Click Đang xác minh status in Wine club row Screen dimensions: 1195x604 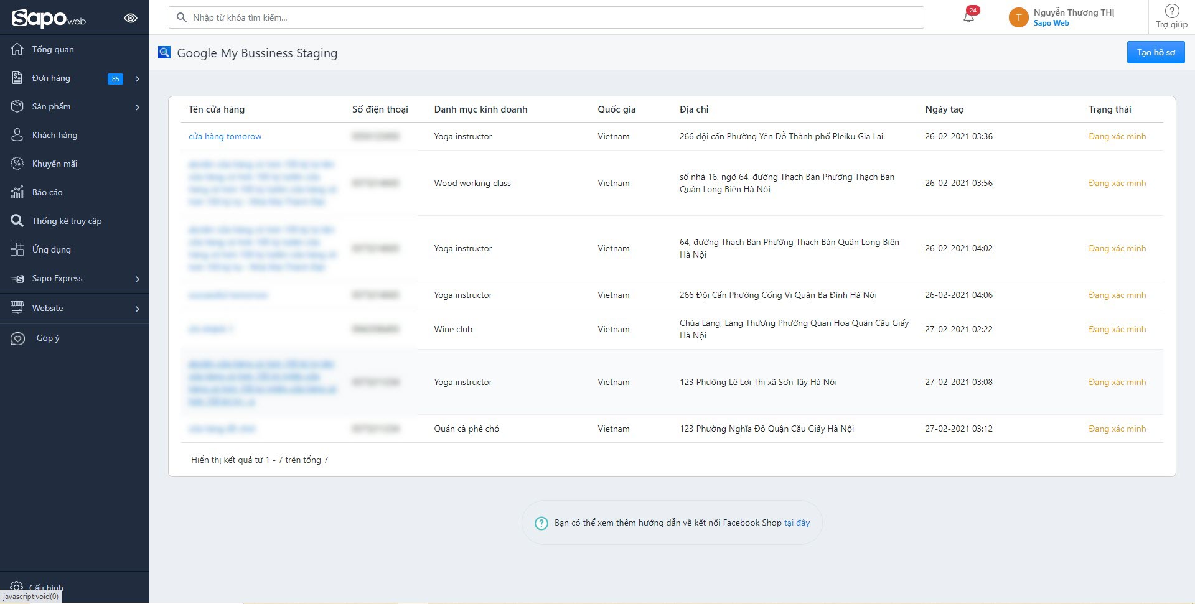point(1117,329)
